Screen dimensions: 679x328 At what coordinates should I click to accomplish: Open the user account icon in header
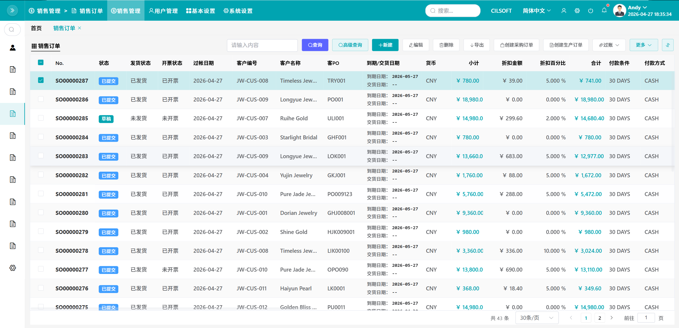point(564,11)
